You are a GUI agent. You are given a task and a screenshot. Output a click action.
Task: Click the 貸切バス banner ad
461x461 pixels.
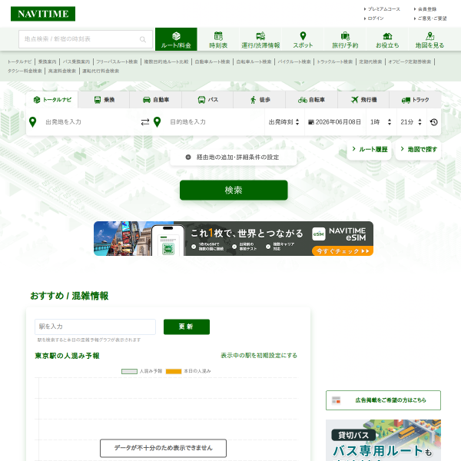383,440
